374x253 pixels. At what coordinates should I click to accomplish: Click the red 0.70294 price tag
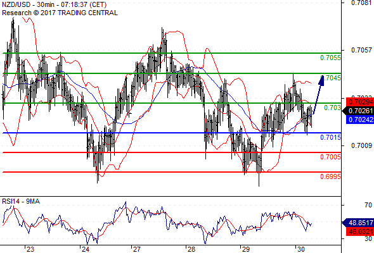360,102
